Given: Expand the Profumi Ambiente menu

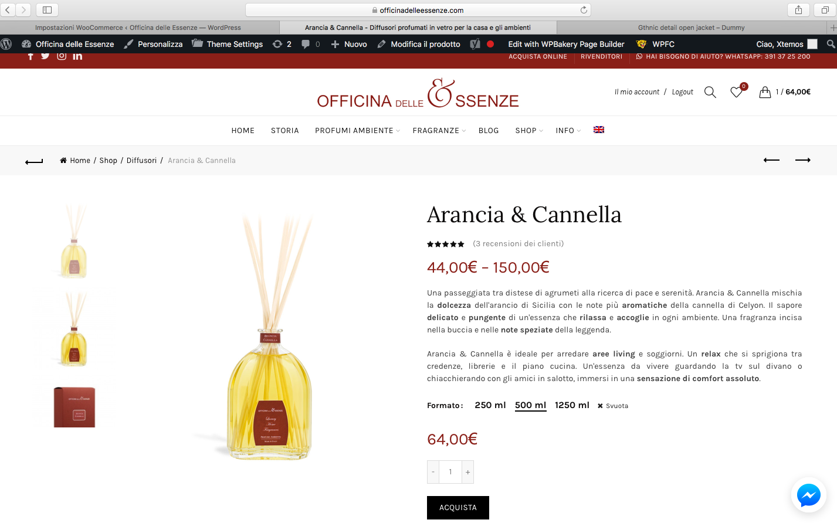Looking at the screenshot, I should point(357,131).
